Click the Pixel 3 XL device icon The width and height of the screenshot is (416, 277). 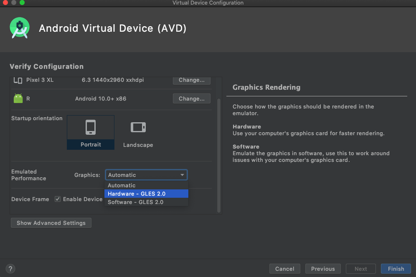point(18,81)
